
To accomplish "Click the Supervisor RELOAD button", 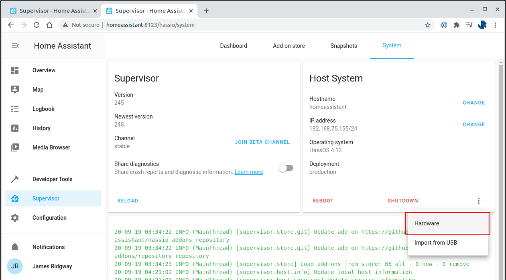I will [x=128, y=201].
